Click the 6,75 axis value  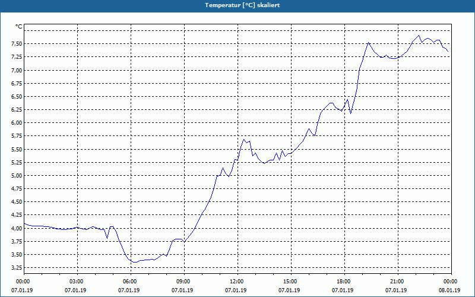pos(17,83)
